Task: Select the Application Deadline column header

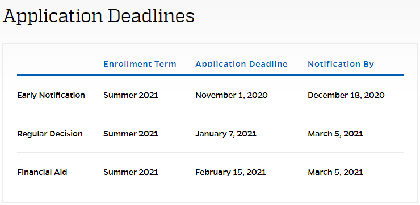Action: 241,64
